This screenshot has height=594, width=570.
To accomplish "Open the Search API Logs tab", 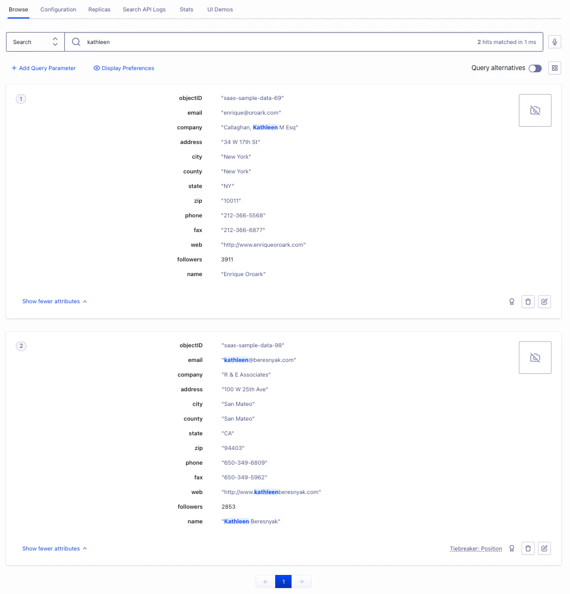I will pos(144,9).
